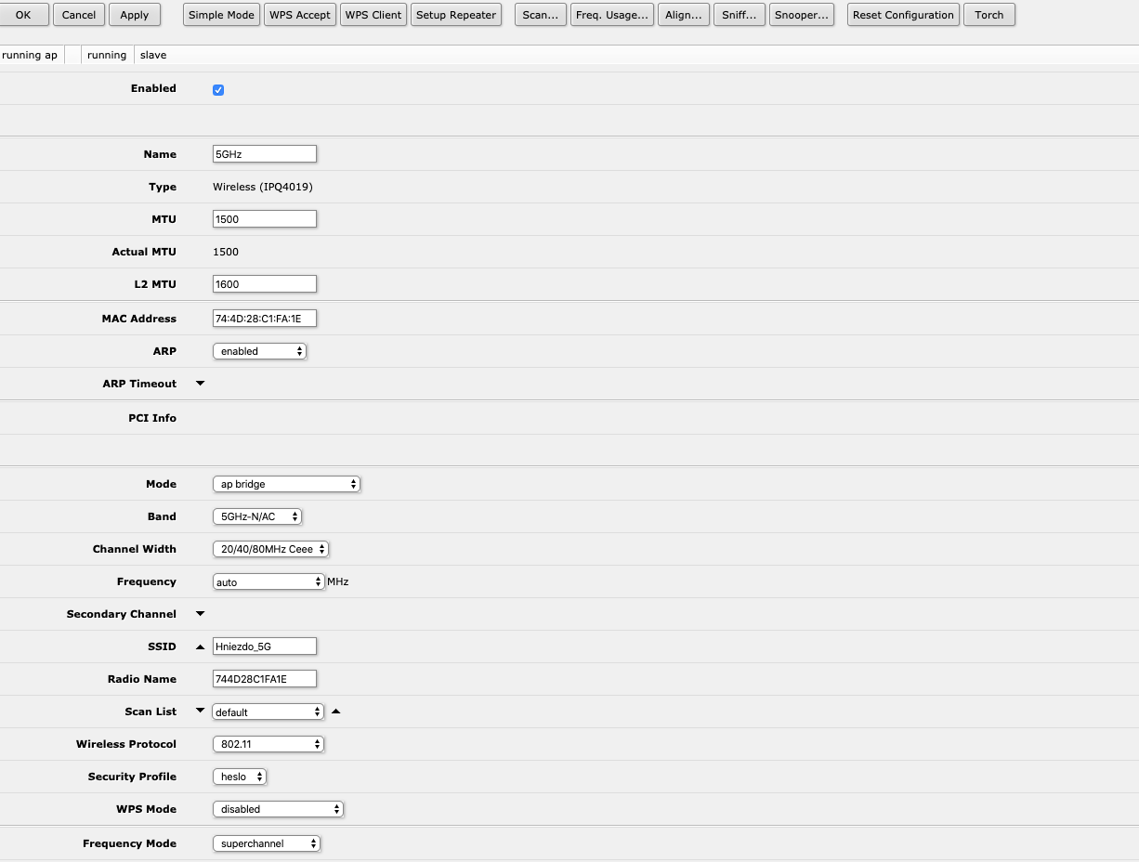The image size is (1139, 862).
Task: Switch to Simple Mode
Action: point(221,15)
